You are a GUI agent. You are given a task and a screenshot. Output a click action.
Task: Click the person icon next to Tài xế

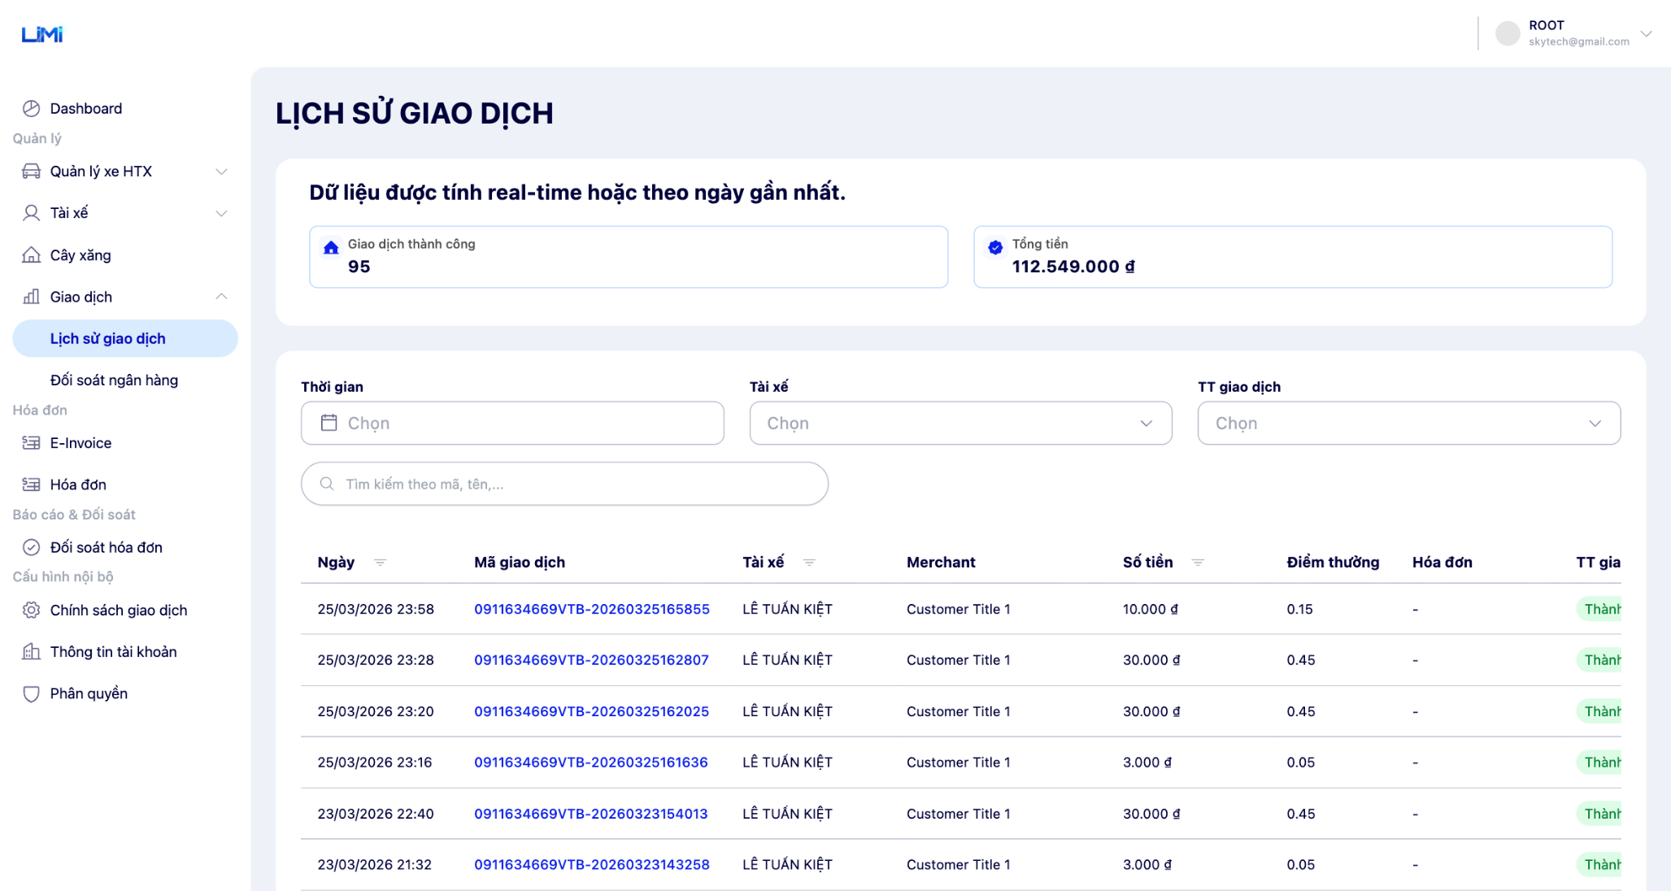[x=31, y=213]
